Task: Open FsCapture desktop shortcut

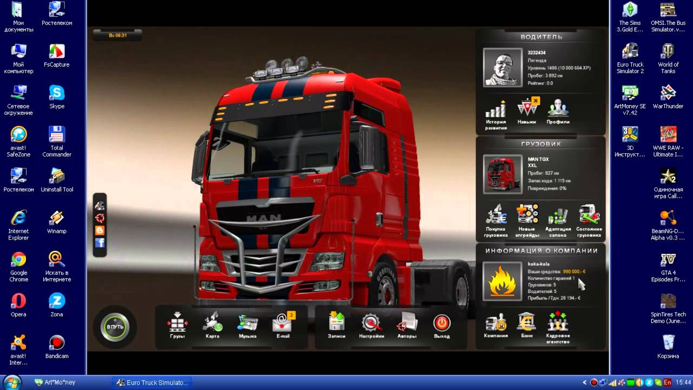Action: (57, 55)
